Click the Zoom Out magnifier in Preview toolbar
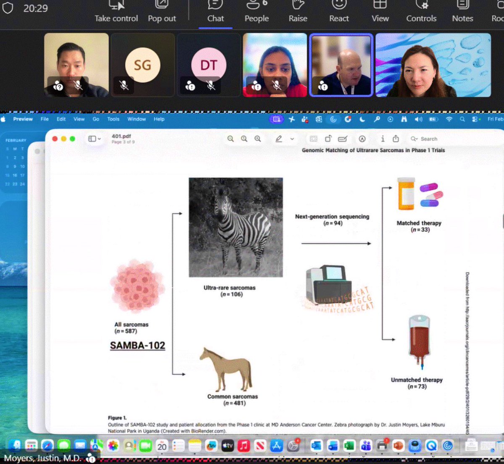This screenshot has height=464, width=504. (x=230, y=139)
